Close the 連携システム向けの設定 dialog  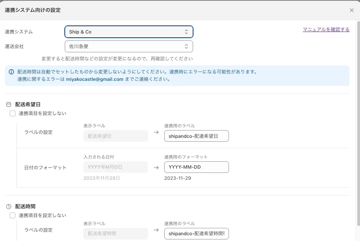click(352, 10)
